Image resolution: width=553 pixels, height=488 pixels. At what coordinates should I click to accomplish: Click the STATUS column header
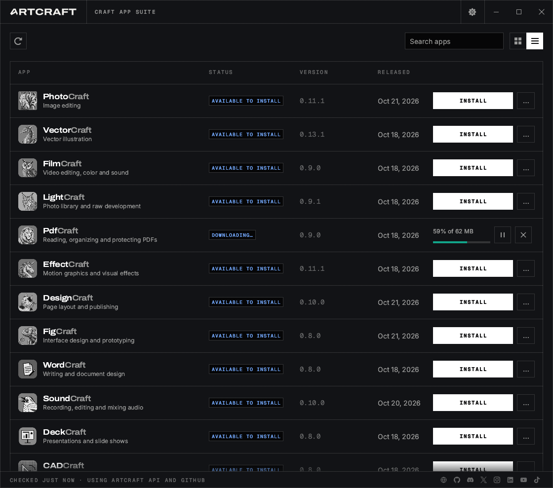pyautogui.click(x=221, y=72)
